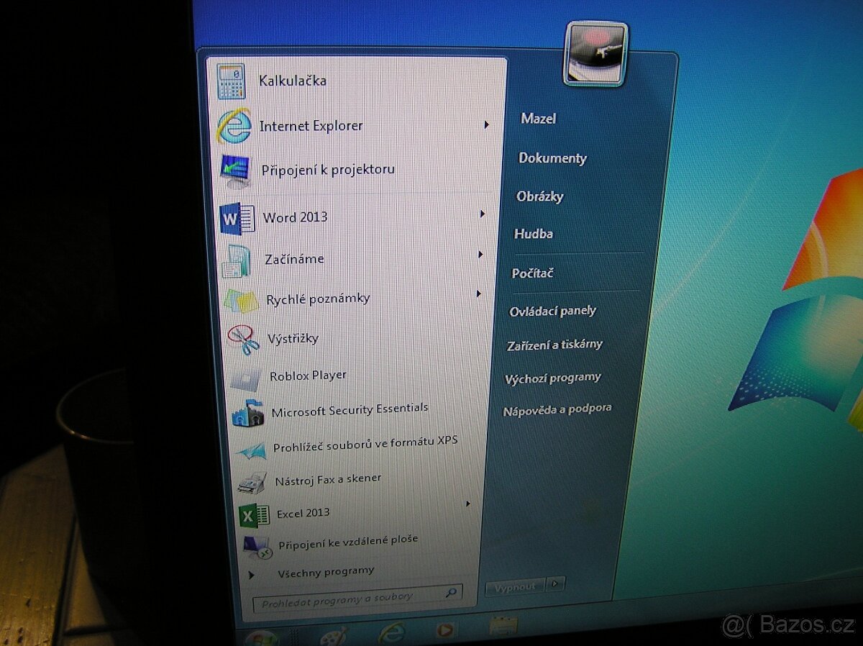The height and width of the screenshot is (646, 863).
Task: Launch Excel 2013 from the Start menu
Action: coord(303,513)
